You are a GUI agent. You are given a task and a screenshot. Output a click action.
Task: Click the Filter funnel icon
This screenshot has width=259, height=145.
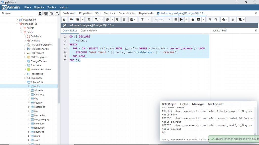pos(142,20)
